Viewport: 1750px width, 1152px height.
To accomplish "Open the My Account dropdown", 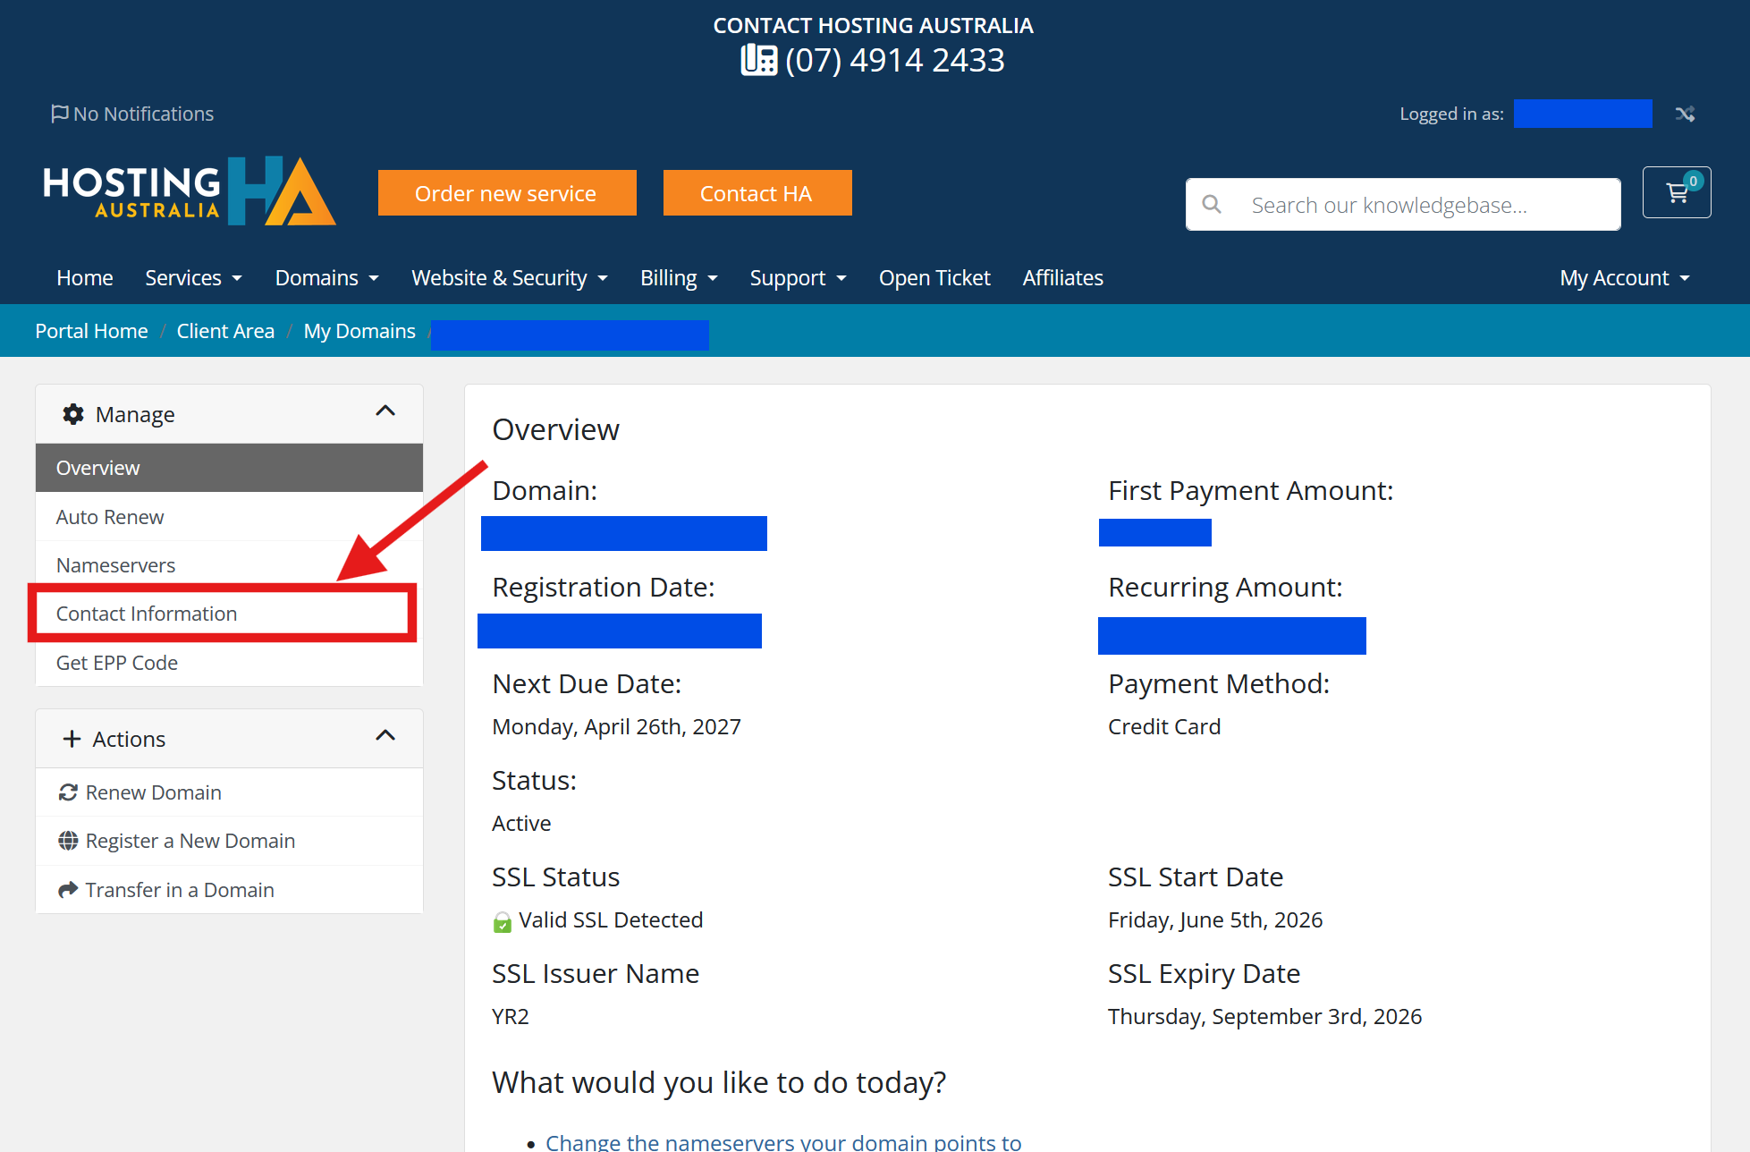I will [1625, 278].
